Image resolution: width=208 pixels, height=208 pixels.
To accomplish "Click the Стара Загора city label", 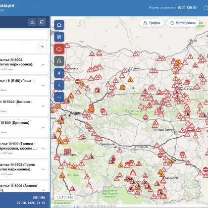I will (x=165, y=130).
